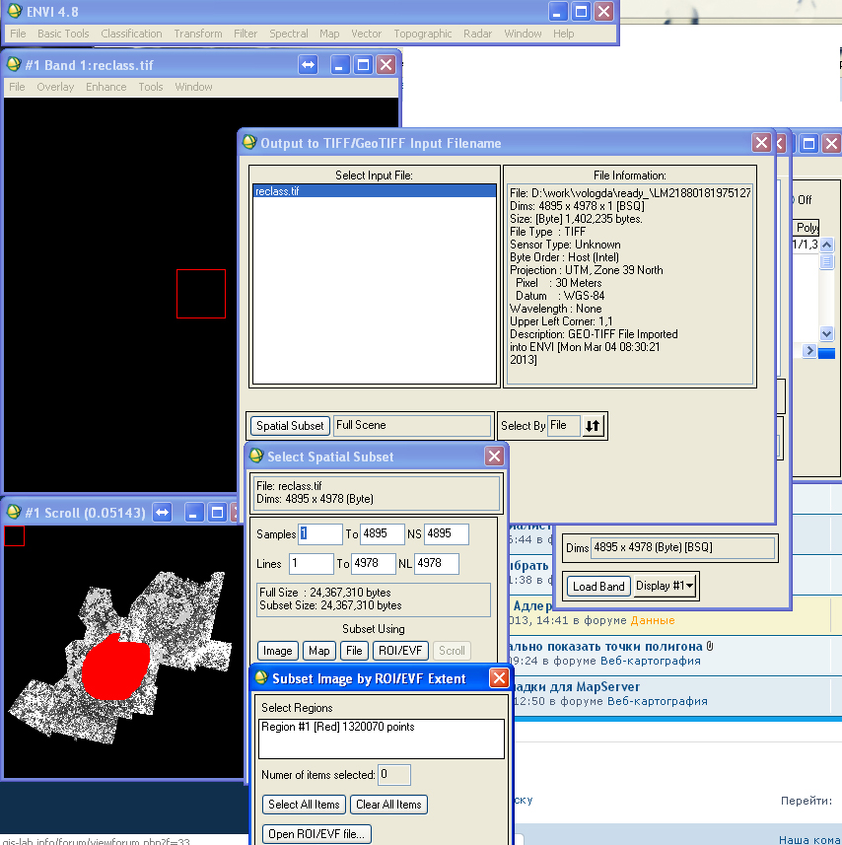Close the Select Spatial Subset dialog
842x845 pixels.
(494, 456)
